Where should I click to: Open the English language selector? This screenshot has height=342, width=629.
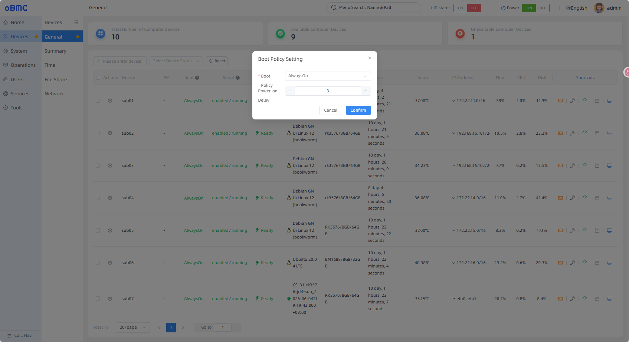[576, 8]
